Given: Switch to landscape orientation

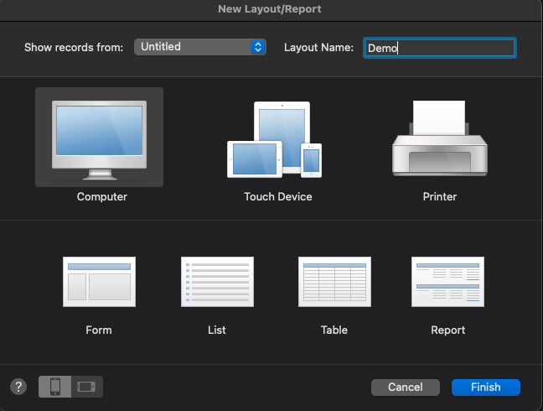Looking at the screenshot, I should coord(87,387).
